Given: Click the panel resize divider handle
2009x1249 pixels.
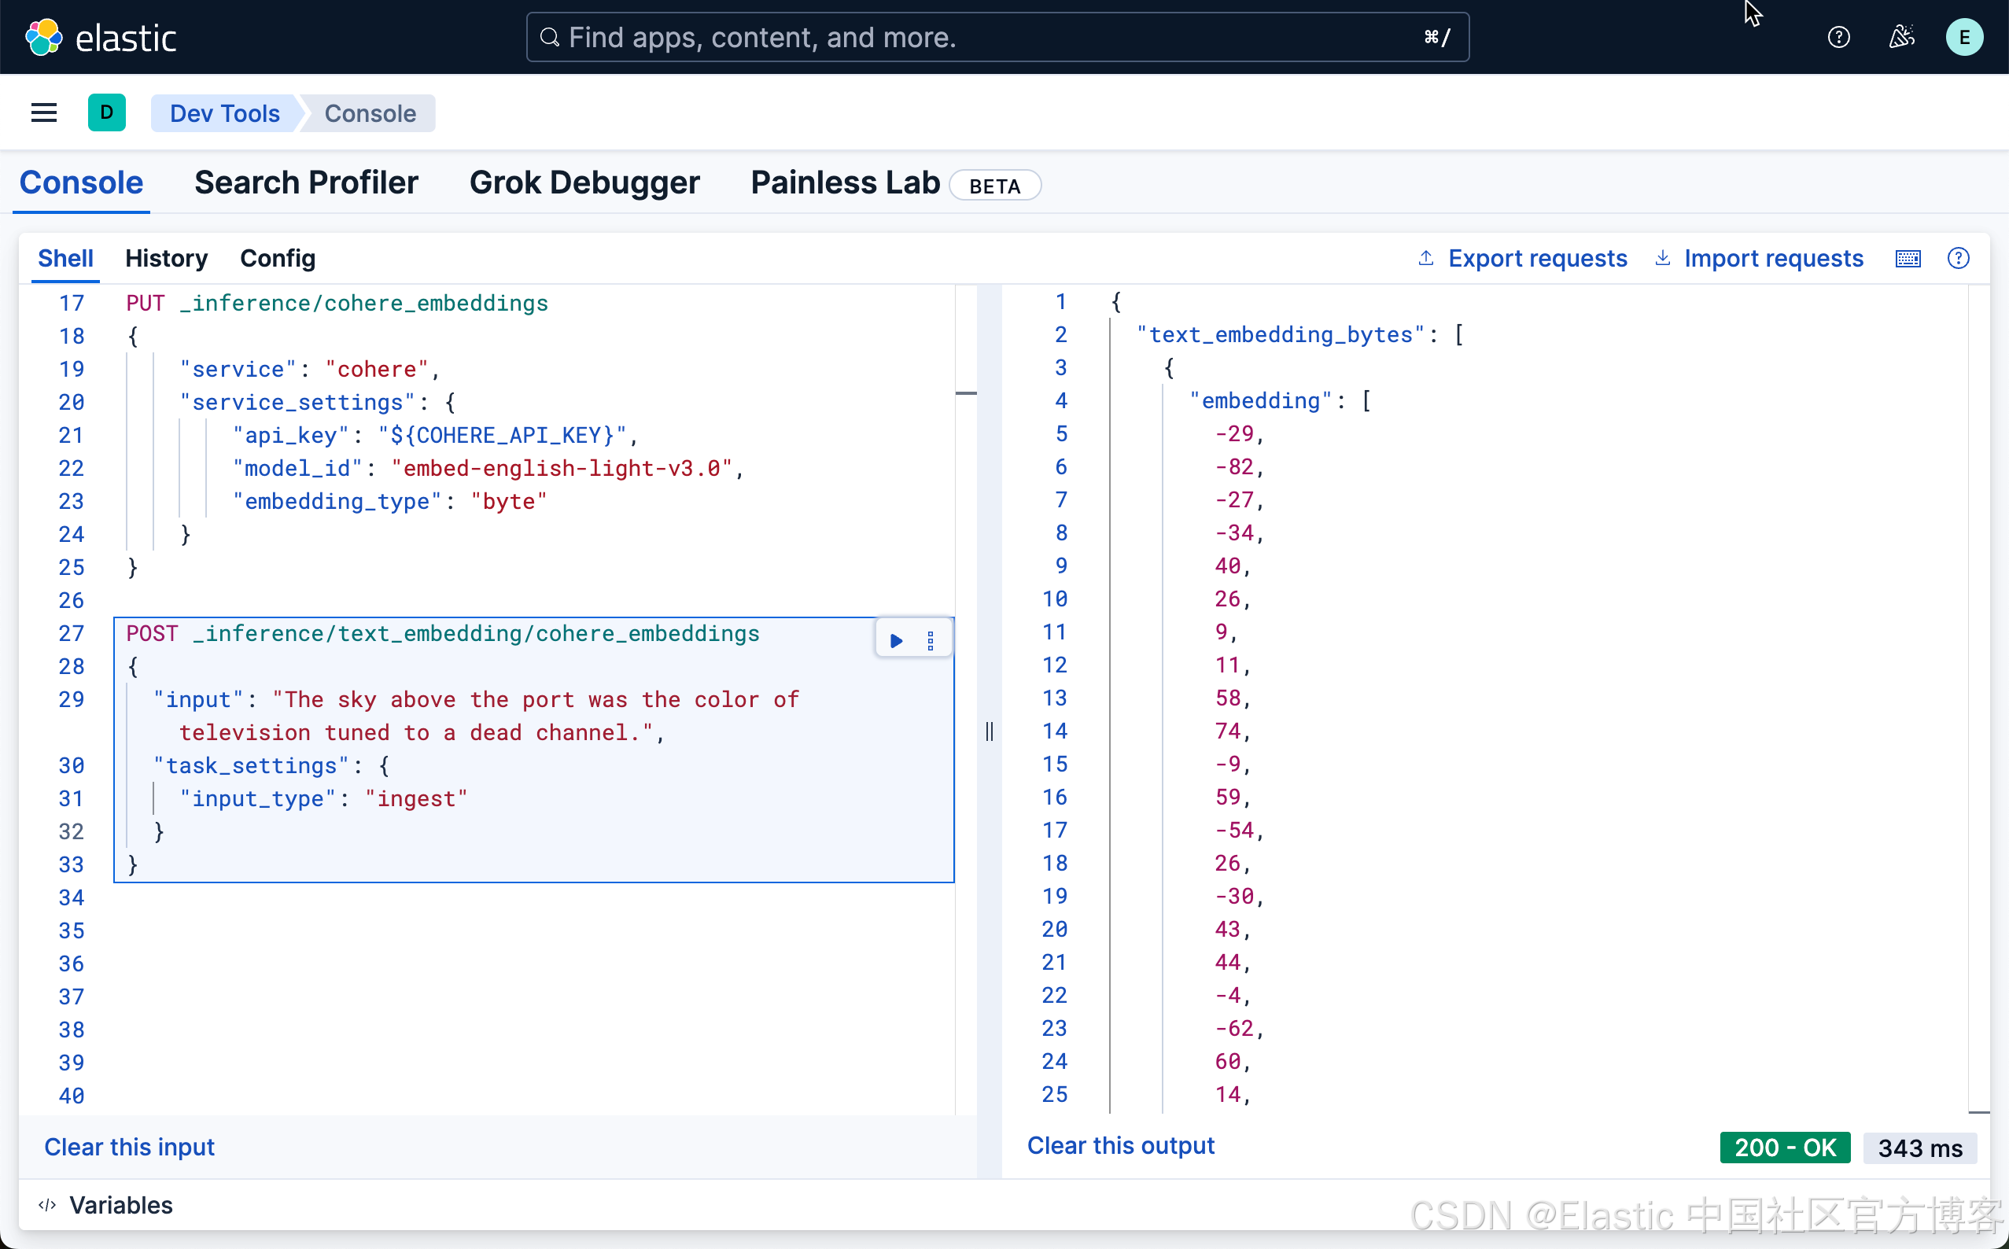Looking at the screenshot, I should click(989, 731).
